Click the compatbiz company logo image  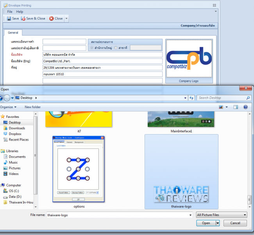pos(189,59)
